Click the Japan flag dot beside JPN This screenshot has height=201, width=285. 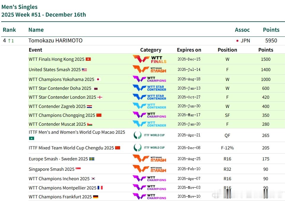pos(237,41)
